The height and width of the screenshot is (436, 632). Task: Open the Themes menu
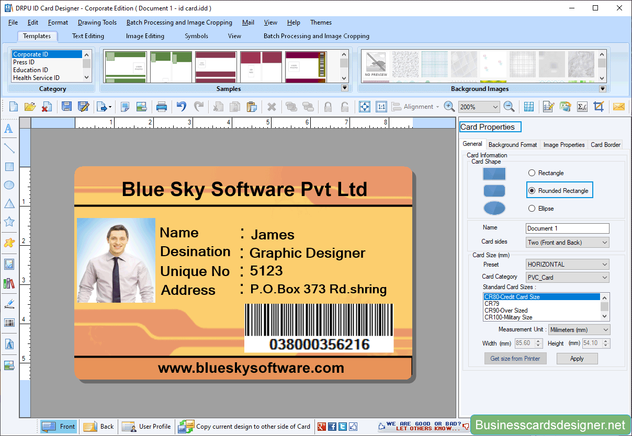[321, 22]
